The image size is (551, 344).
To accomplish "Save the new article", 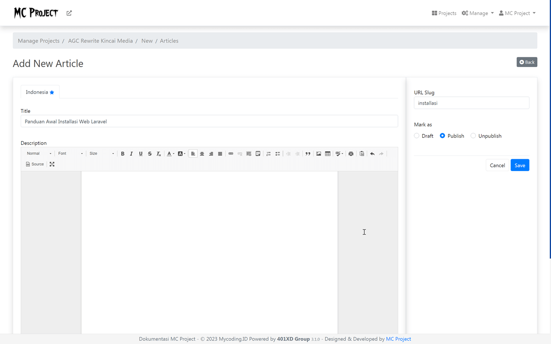I will click(520, 165).
